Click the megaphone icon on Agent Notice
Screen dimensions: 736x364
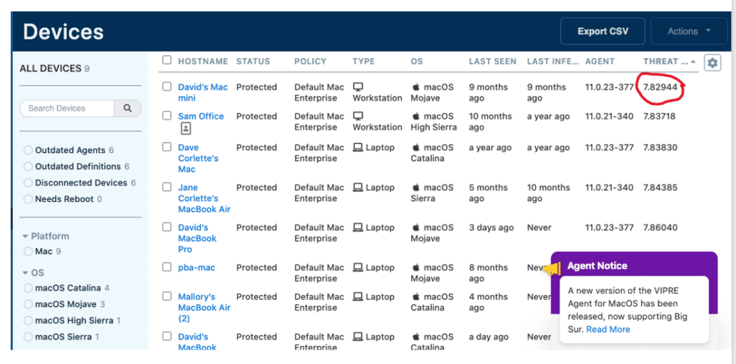click(x=551, y=269)
